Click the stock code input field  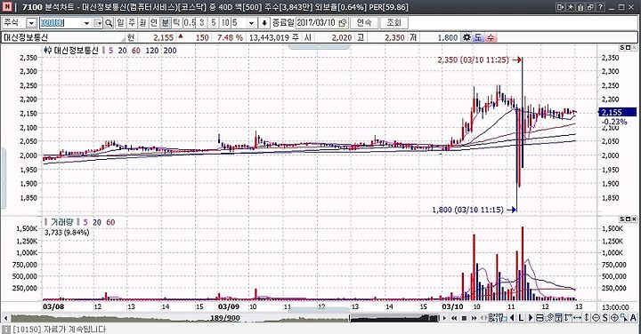61,23
